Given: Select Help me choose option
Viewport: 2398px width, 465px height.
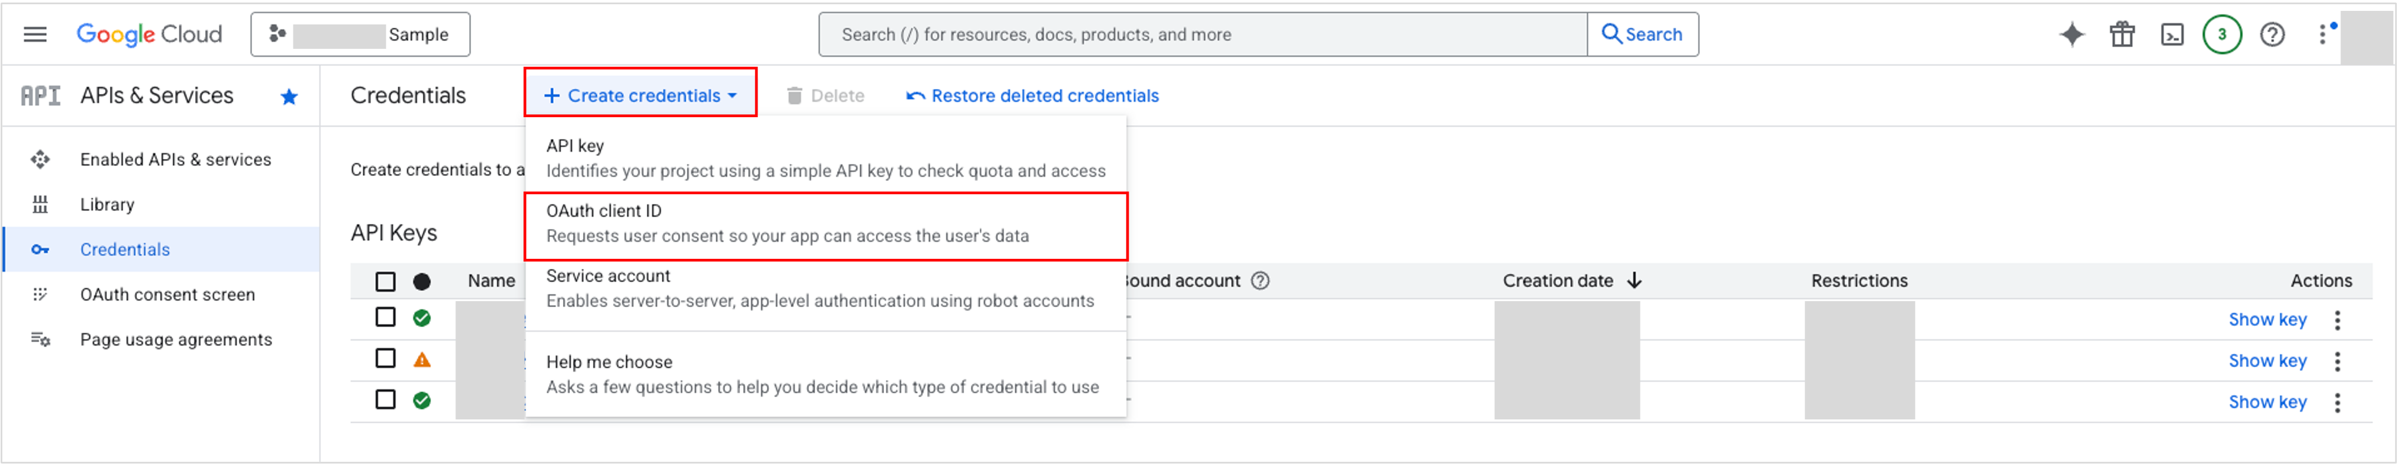Looking at the screenshot, I should 826,375.
